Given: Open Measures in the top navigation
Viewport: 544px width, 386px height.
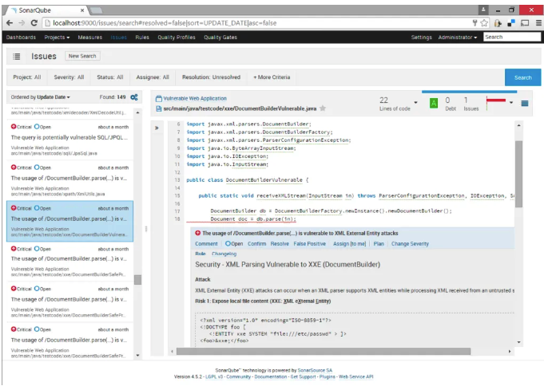Looking at the screenshot, I should pos(89,37).
